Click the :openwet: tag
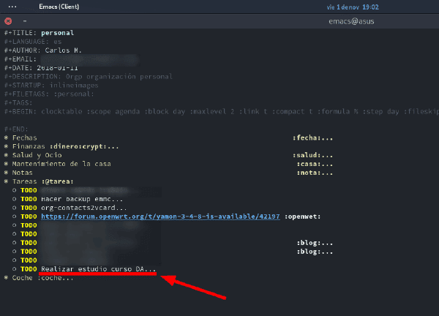 (303, 217)
